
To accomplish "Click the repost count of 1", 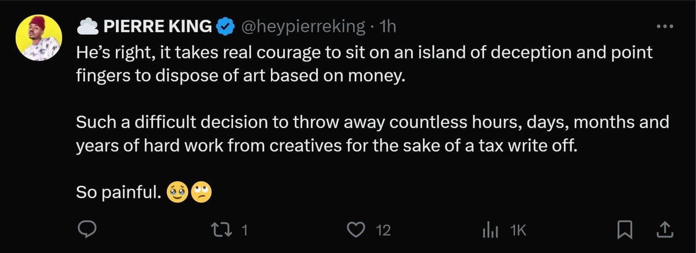I will pyautogui.click(x=244, y=230).
